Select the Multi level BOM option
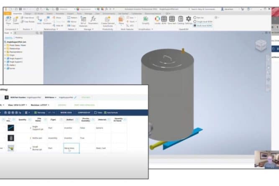 click(196, 26)
